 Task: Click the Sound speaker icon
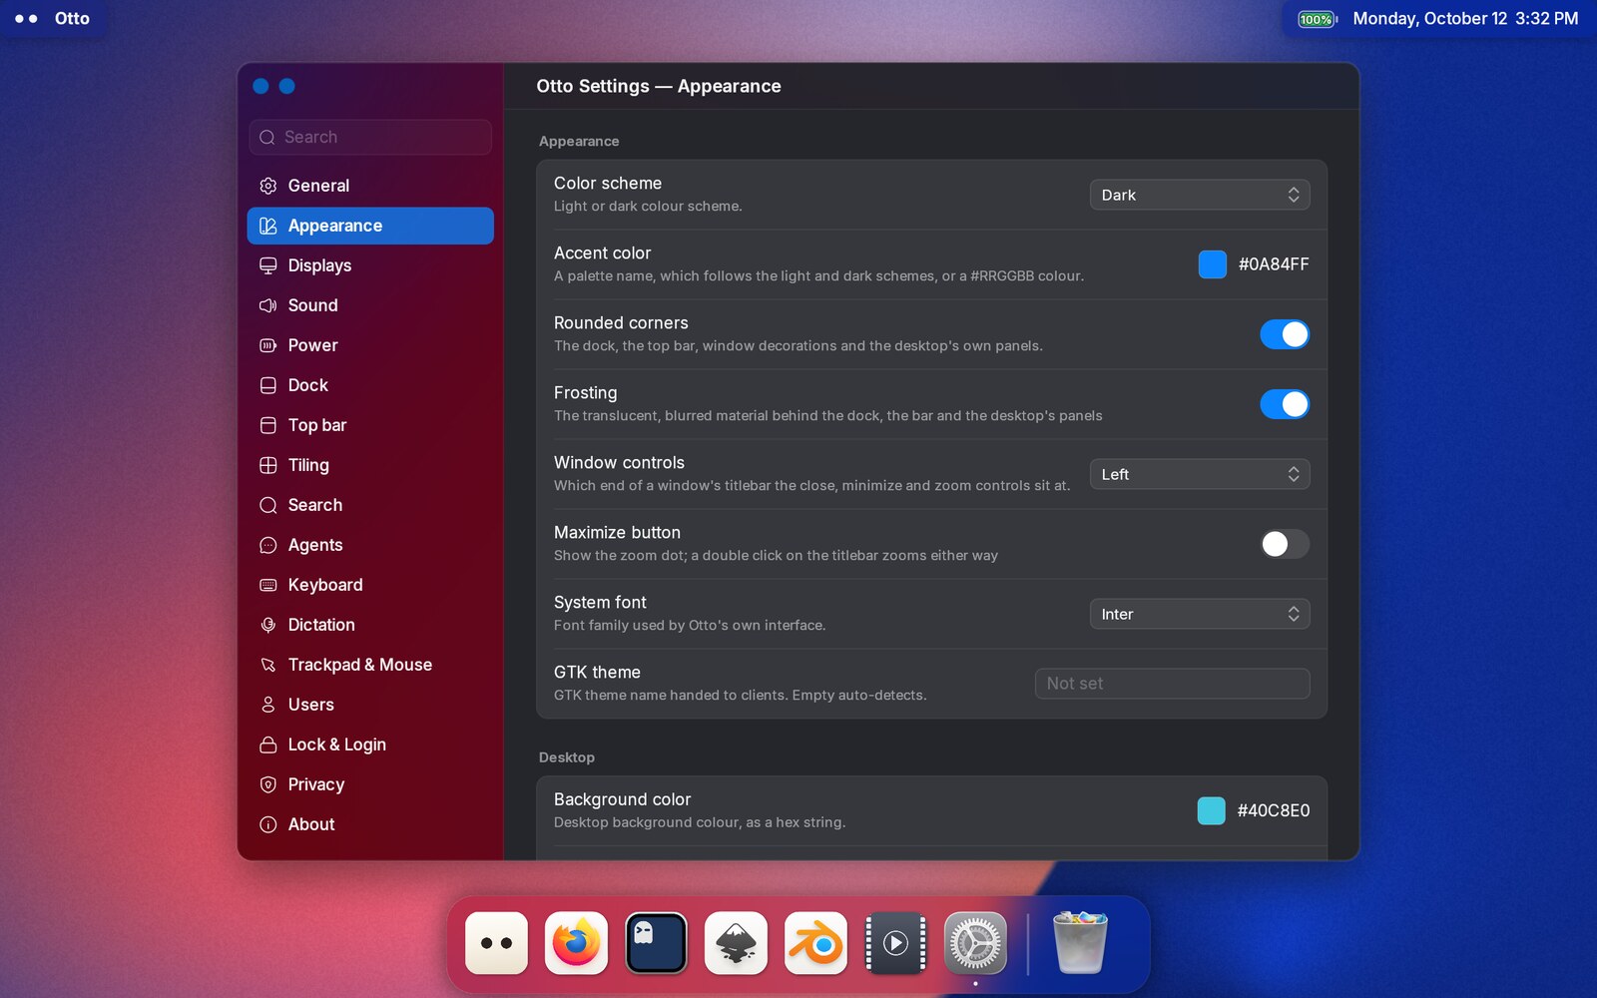pos(267,305)
